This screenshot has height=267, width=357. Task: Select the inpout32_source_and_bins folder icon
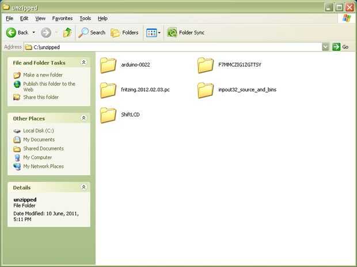tap(206, 90)
